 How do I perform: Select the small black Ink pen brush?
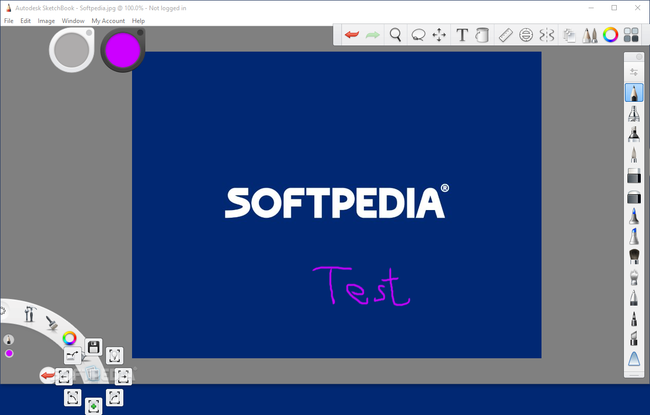click(634, 318)
